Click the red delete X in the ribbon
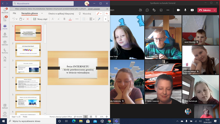 pyautogui.click(x=28, y=19)
